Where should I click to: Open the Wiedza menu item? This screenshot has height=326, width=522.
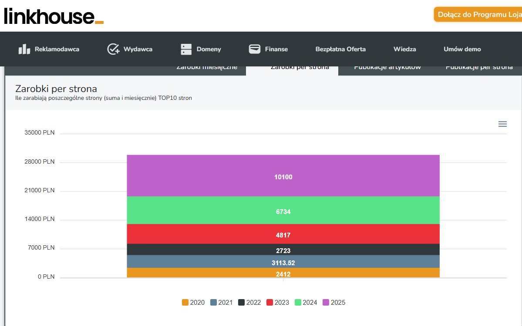click(404, 49)
